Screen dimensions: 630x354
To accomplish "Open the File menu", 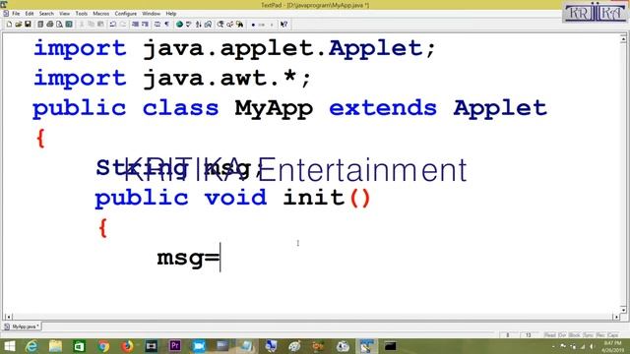I will [16, 13].
